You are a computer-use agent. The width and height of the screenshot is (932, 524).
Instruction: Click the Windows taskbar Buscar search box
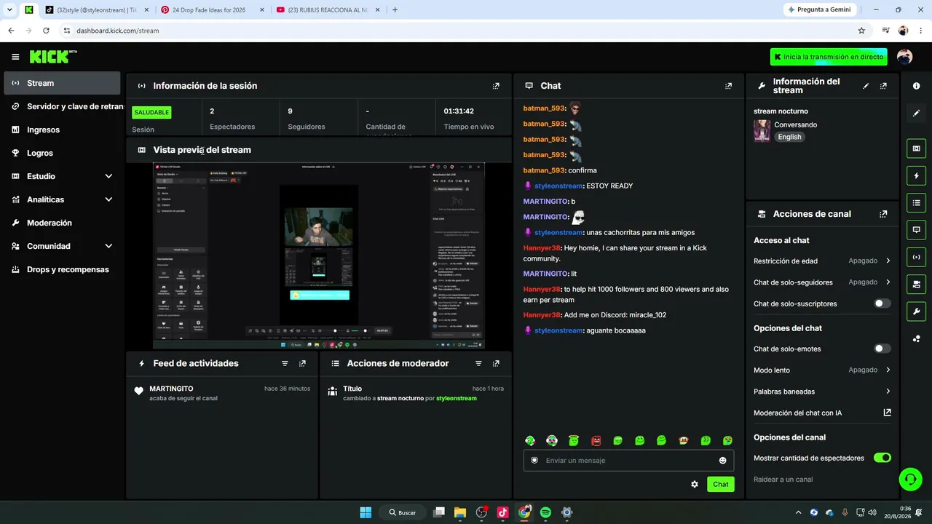pos(403,512)
